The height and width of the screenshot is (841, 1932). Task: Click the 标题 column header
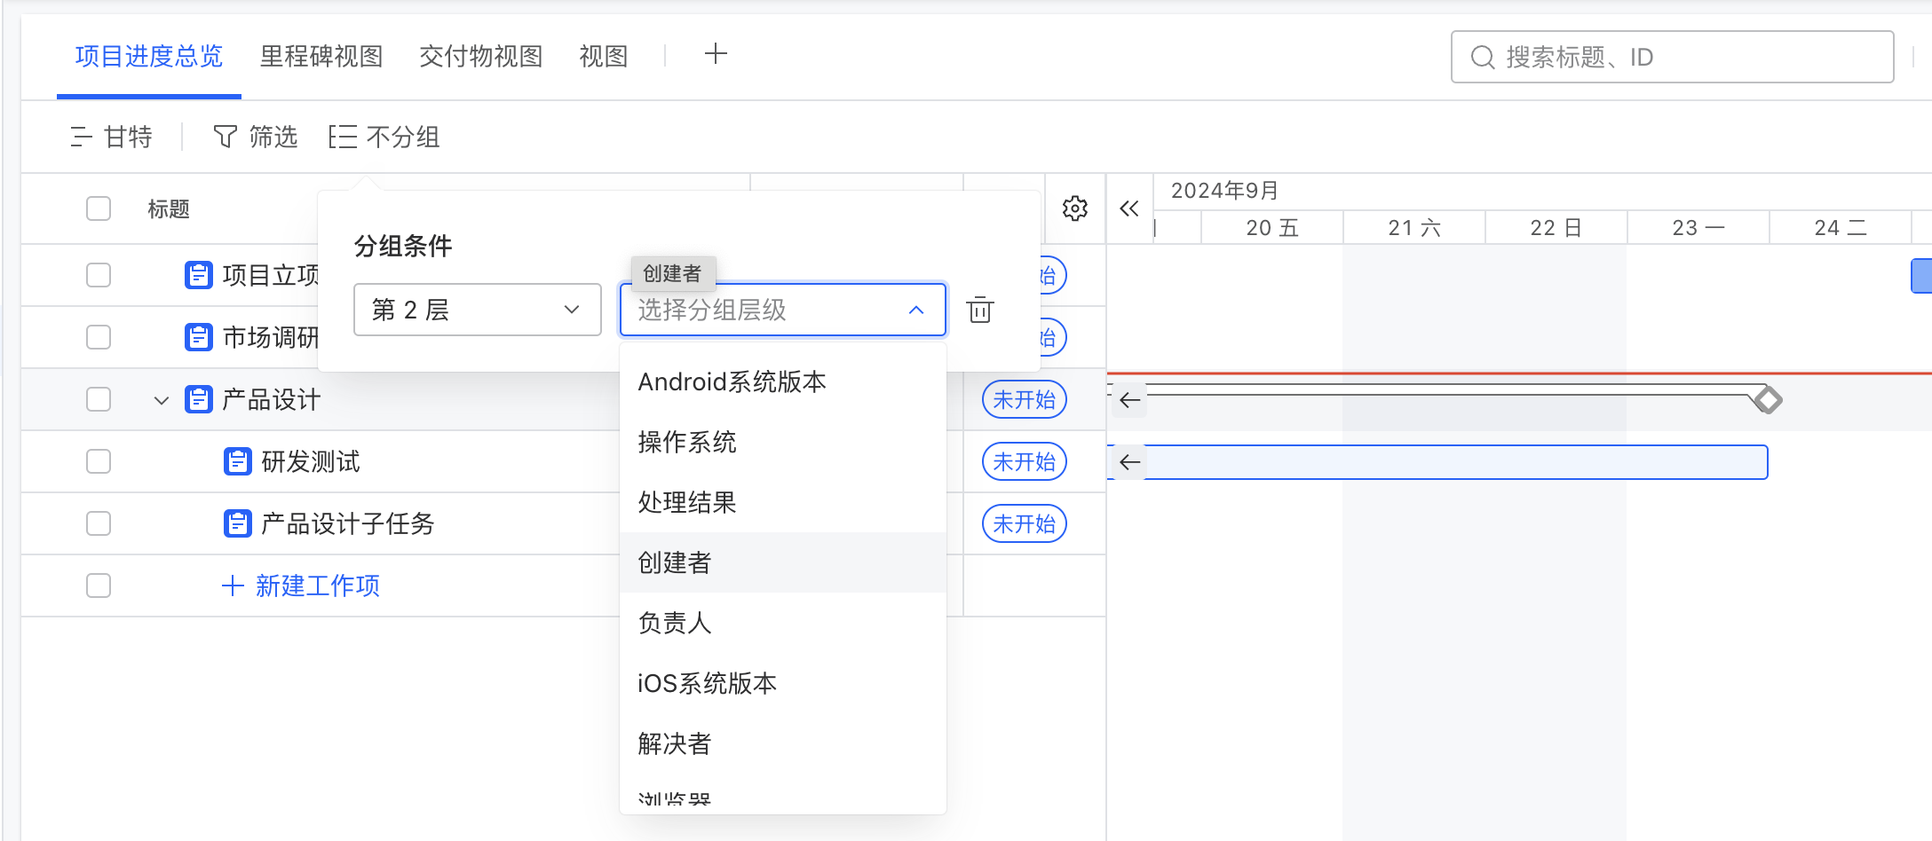point(169,208)
